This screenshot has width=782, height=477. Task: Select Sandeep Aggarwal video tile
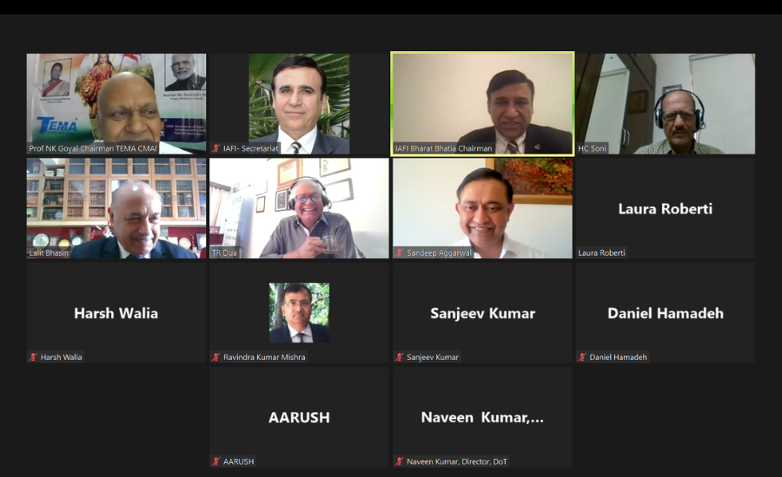coord(482,208)
